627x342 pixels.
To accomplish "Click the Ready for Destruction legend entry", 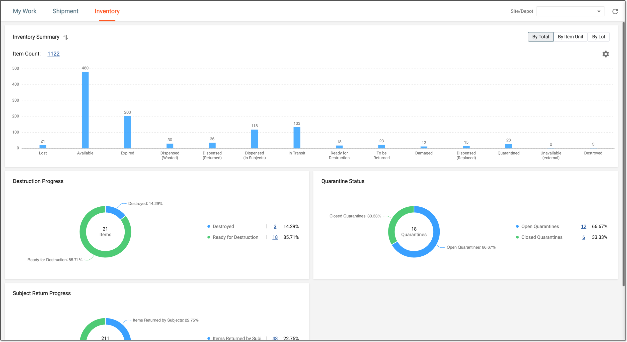I will 233,237.
